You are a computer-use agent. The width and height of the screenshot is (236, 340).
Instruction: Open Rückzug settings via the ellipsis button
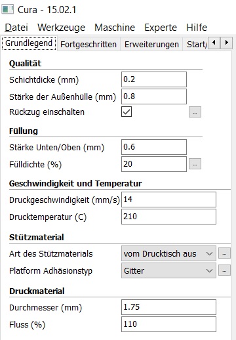[x=195, y=112]
